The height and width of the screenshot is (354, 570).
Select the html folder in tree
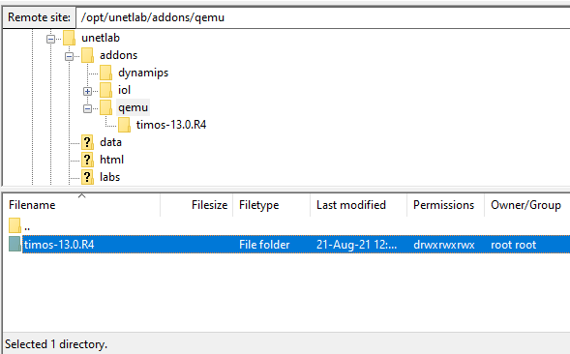[111, 160]
